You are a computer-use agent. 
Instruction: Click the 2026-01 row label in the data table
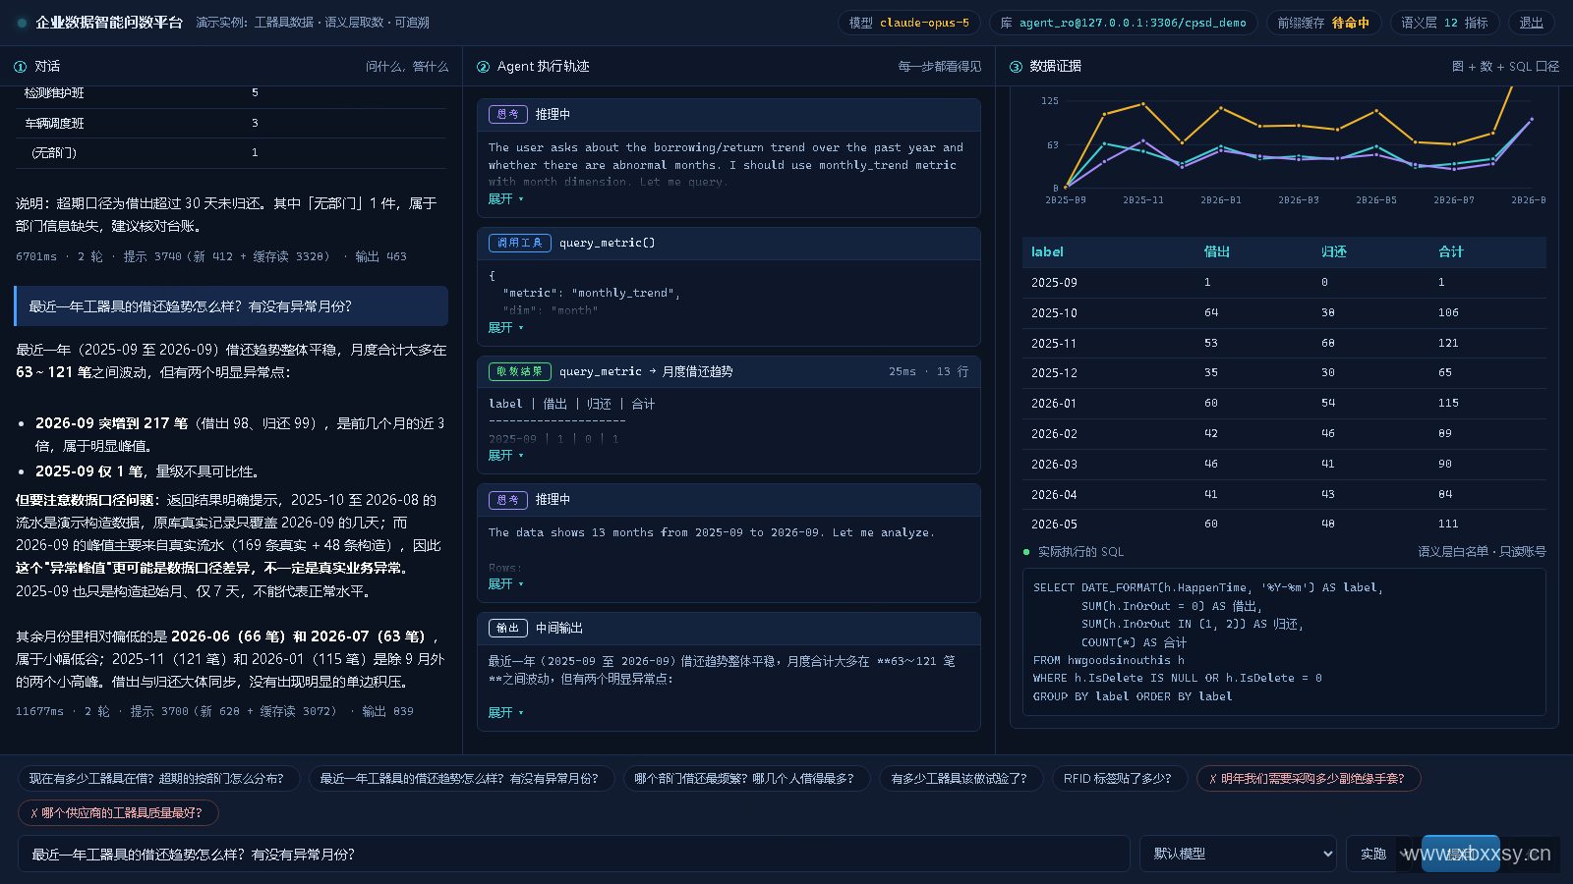click(1054, 404)
